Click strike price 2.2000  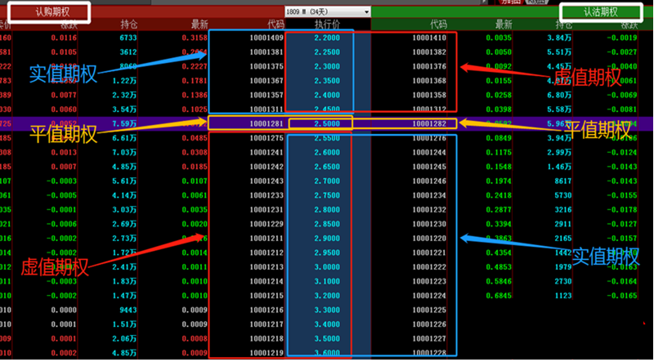tap(328, 38)
